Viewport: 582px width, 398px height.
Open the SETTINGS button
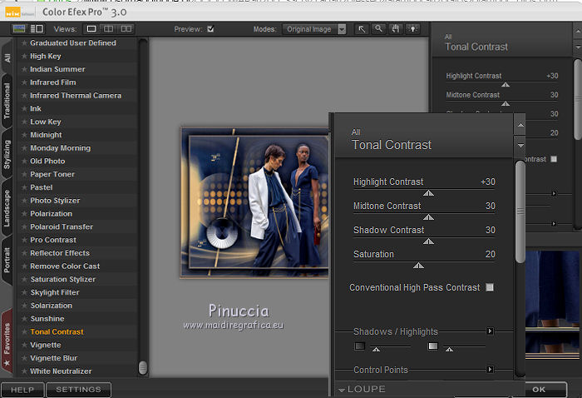78,390
